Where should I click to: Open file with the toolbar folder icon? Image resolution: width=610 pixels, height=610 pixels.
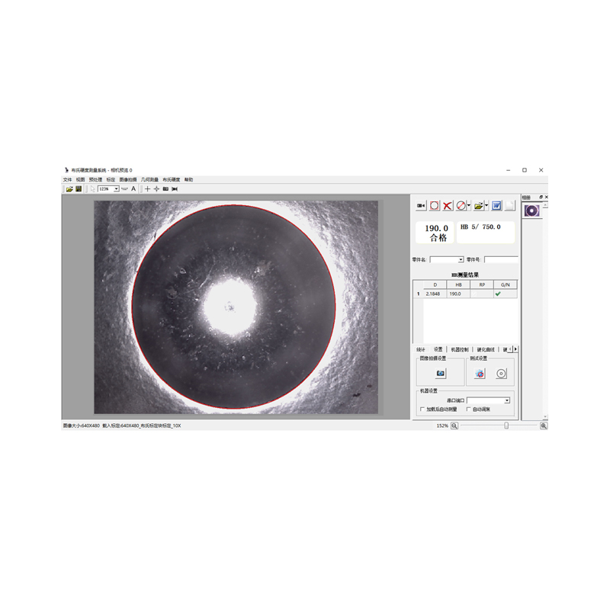coord(69,189)
